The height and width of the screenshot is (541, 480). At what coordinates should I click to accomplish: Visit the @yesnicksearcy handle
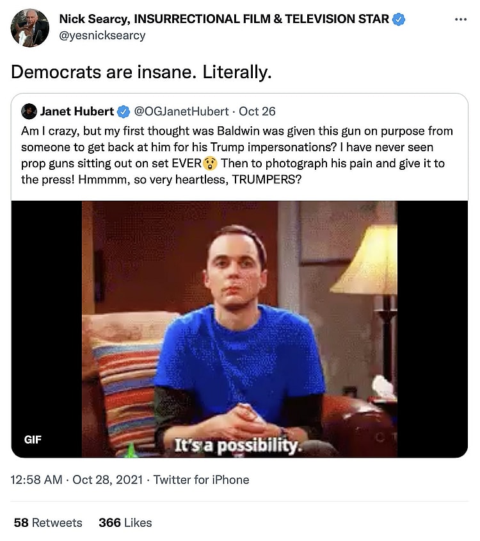point(102,35)
